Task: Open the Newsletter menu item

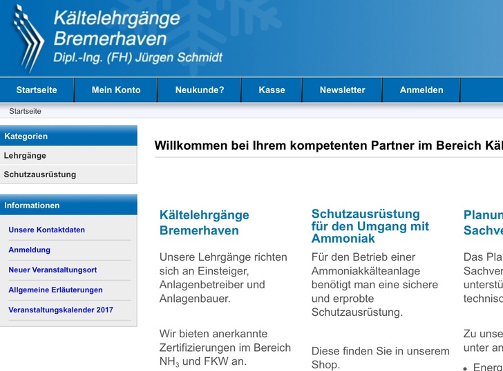Action: (342, 90)
